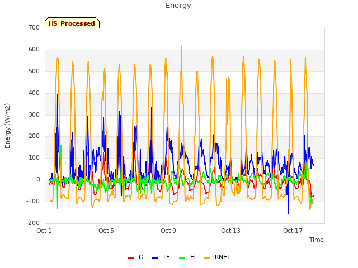Click the 500 y-axis tick label
The width and height of the screenshot is (358, 268).
click(x=34, y=71)
